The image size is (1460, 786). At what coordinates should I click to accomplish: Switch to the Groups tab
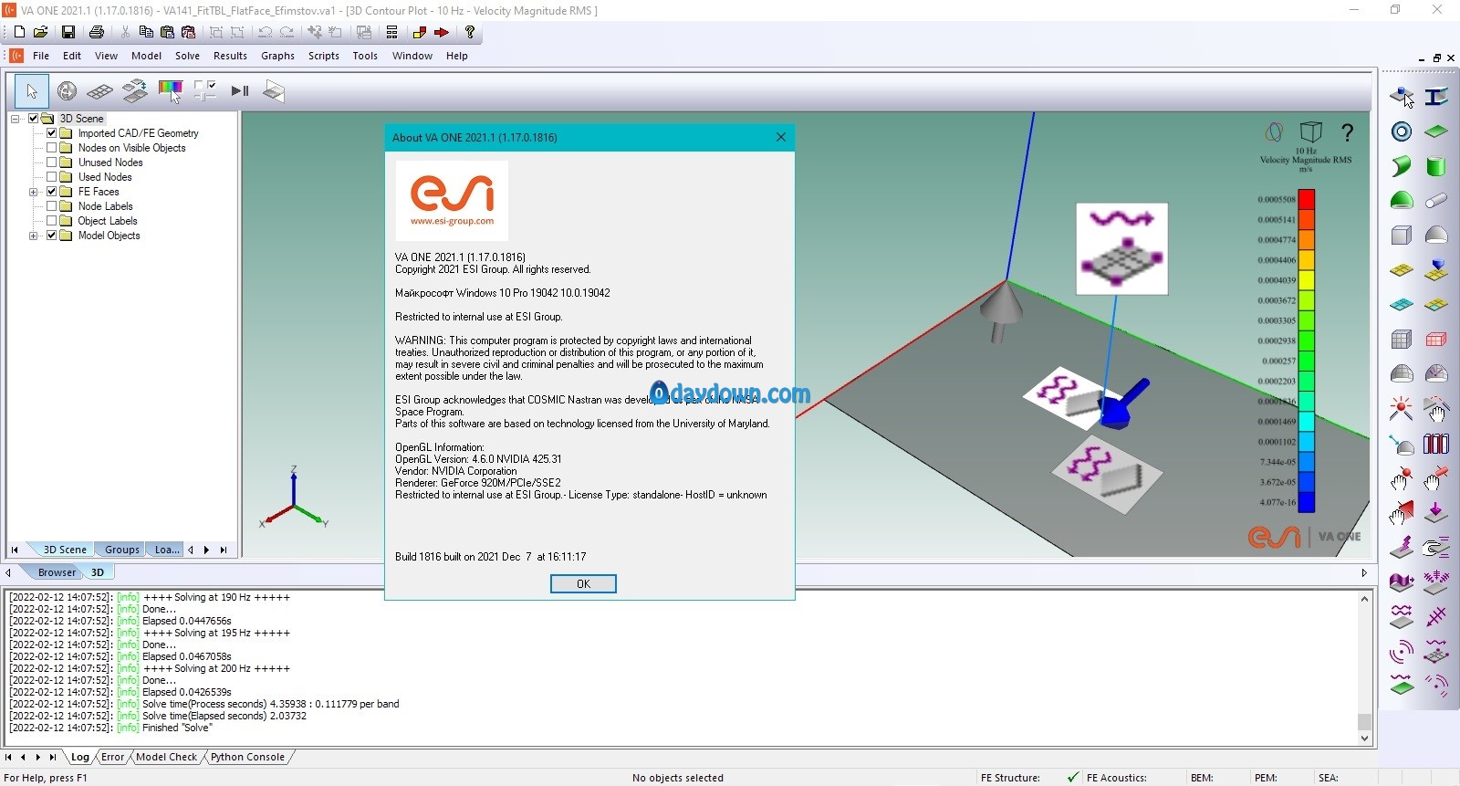121,550
